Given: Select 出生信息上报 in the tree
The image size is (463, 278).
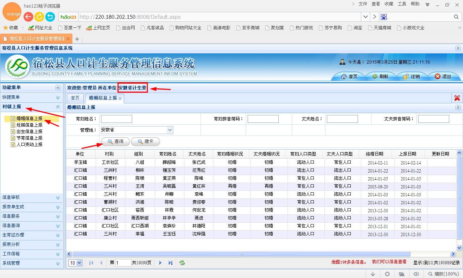Looking at the screenshot, I should pyautogui.click(x=29, y=132).
